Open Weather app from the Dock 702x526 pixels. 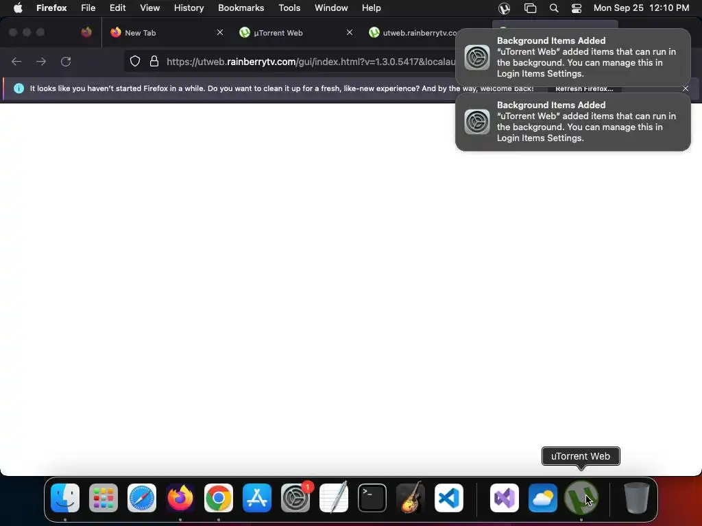543,498
